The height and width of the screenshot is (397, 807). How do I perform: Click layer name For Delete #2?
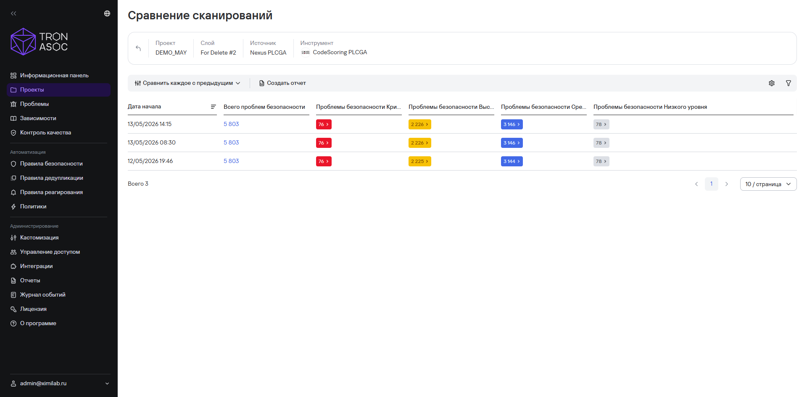(219, 53)
